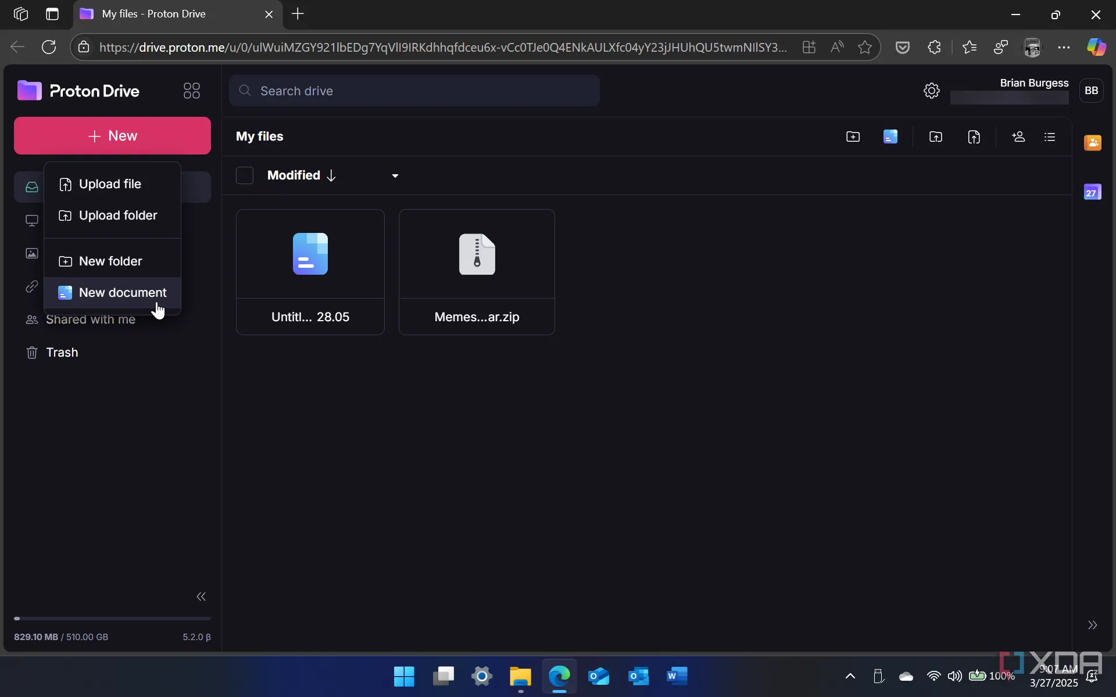Click the upload file toolbar icon
Screen dimensions: 1116x697
(x=974, y=136)
